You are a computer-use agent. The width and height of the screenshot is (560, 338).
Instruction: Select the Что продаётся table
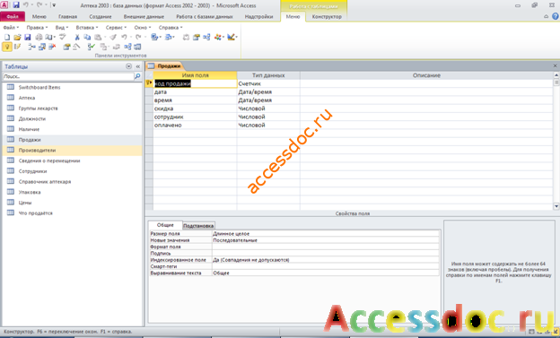[x=35, y=213]
